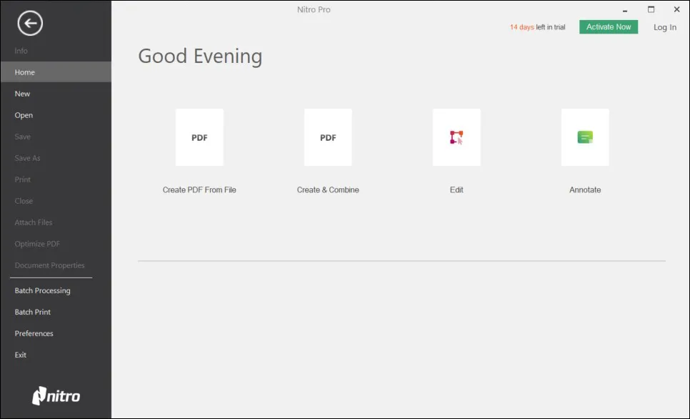Select Home in the sidebar menu
This screenshot has height=419, width=690.
click(x=25, y=72)
